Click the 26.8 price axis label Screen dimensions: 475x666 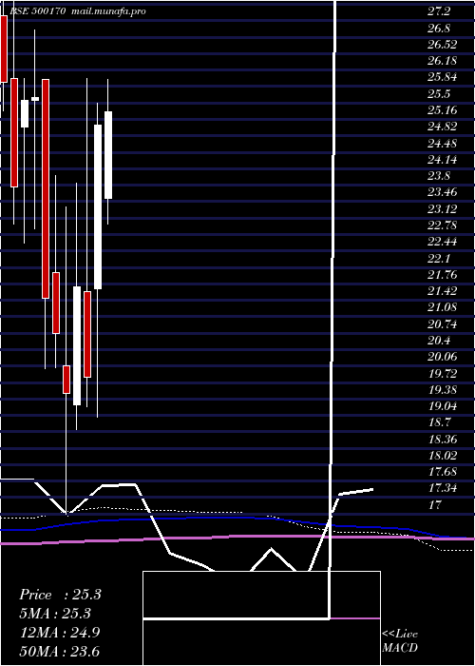click(439, 29)
